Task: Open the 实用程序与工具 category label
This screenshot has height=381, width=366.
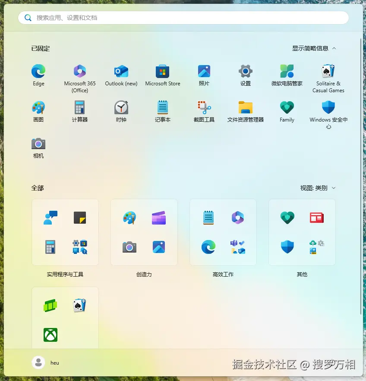Action: click(65, 275)
